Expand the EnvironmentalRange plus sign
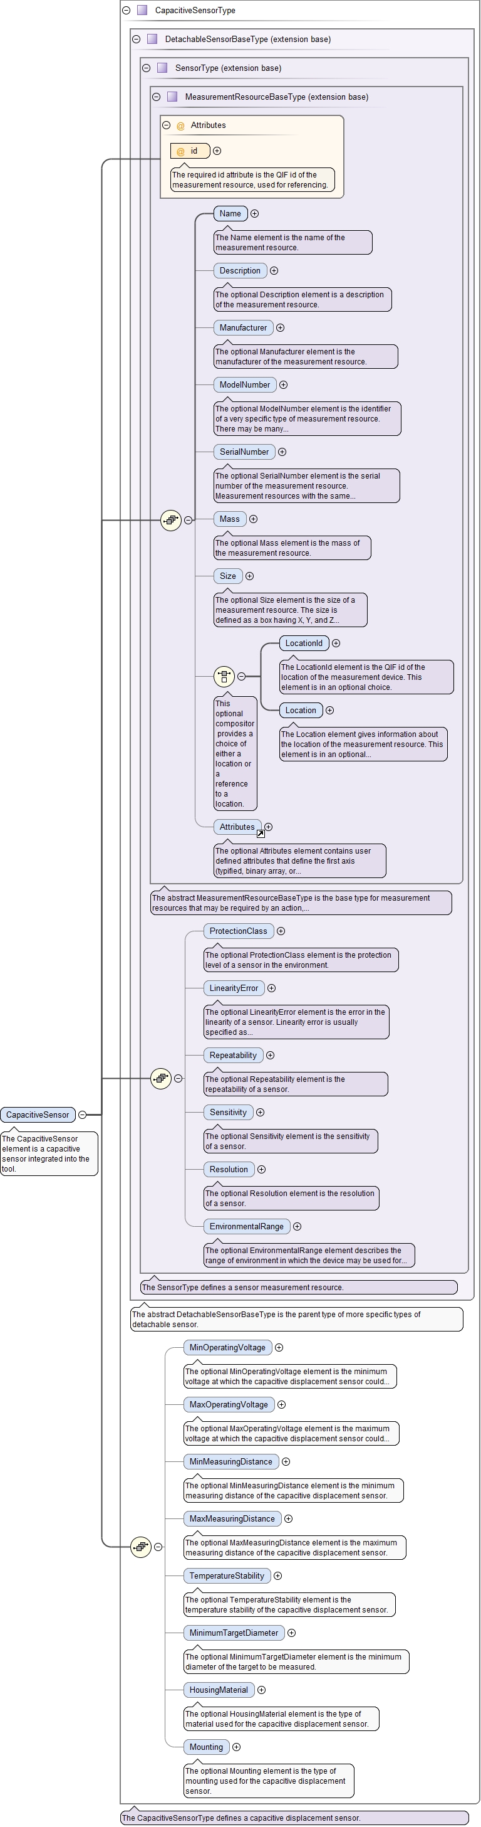 297,1227
